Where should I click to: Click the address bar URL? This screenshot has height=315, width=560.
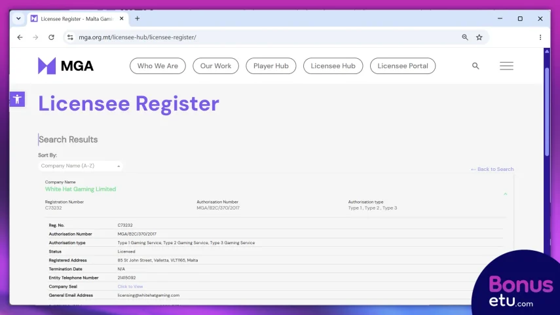click(x=137, y=37)
